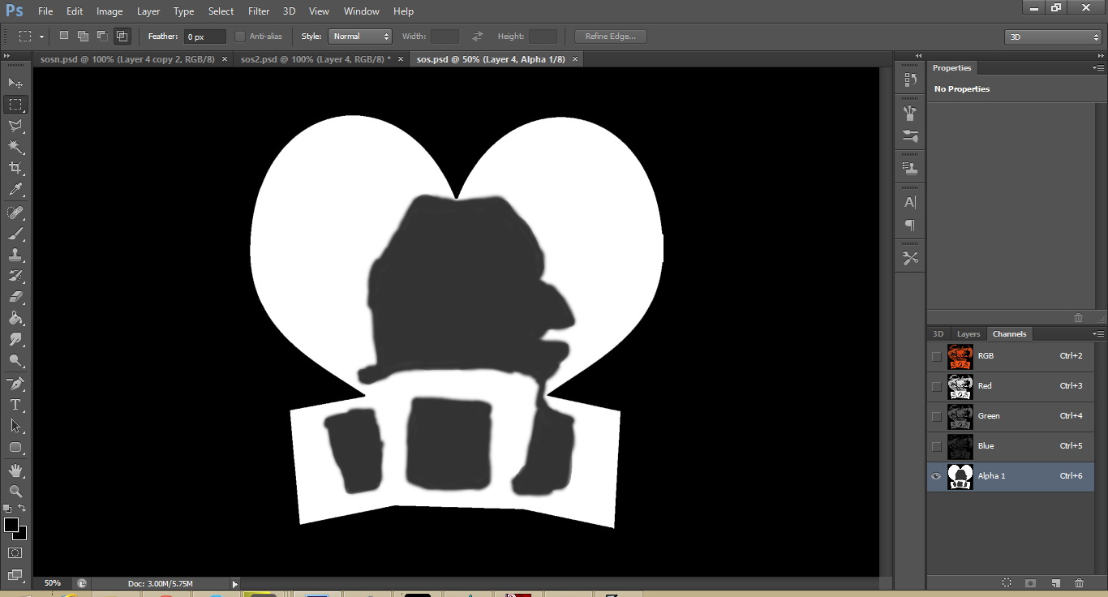Select the Crop tool
Image resolution: width=1108 pixels, height=597 pixels.
point(15,168)
